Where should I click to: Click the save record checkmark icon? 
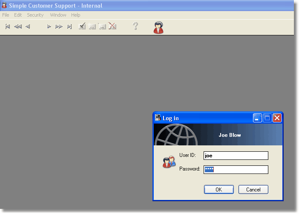tap(82, 26)
